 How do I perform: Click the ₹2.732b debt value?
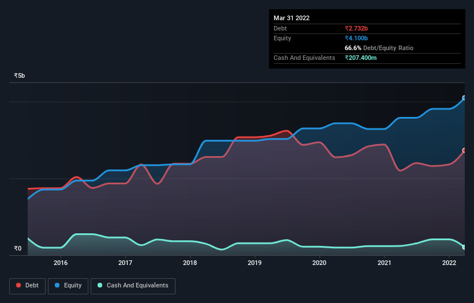356,28
